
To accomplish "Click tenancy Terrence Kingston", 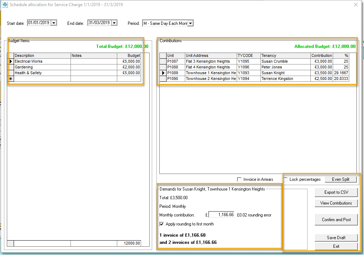I will (x=286, y=79).
